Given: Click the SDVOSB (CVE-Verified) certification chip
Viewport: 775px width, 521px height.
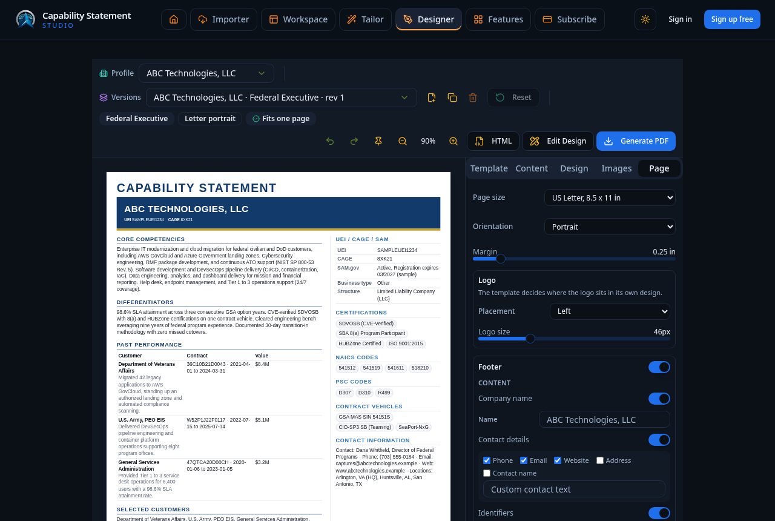Looking at the screenshot, I should click(x=366, y=324).
